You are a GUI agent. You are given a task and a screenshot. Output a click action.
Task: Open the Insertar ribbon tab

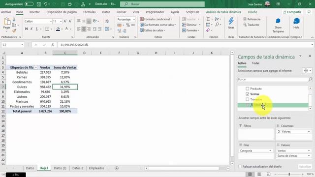(34, 12)
